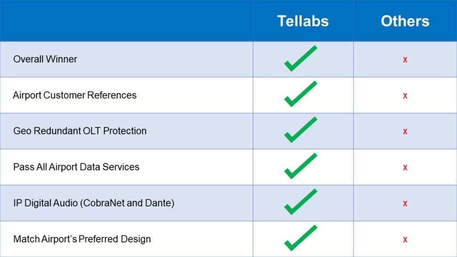Click the red X for Pass All Airport Data Services
This screenshot has height=257, width=457.
(x=405, y=168)
